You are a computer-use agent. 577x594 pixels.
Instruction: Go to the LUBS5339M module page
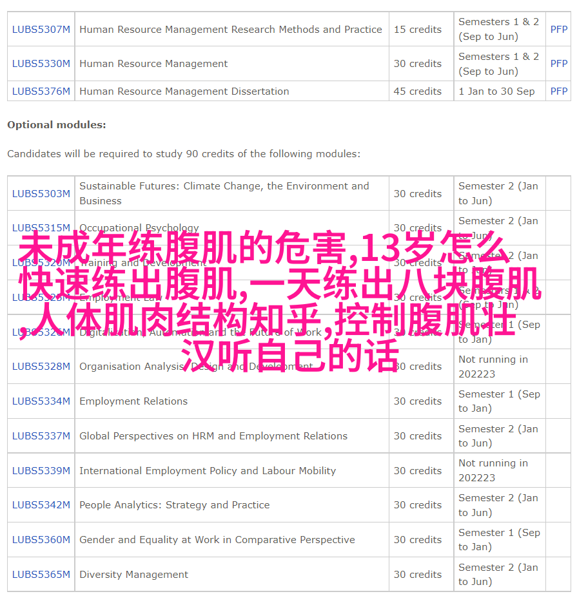tap(41, 471)
